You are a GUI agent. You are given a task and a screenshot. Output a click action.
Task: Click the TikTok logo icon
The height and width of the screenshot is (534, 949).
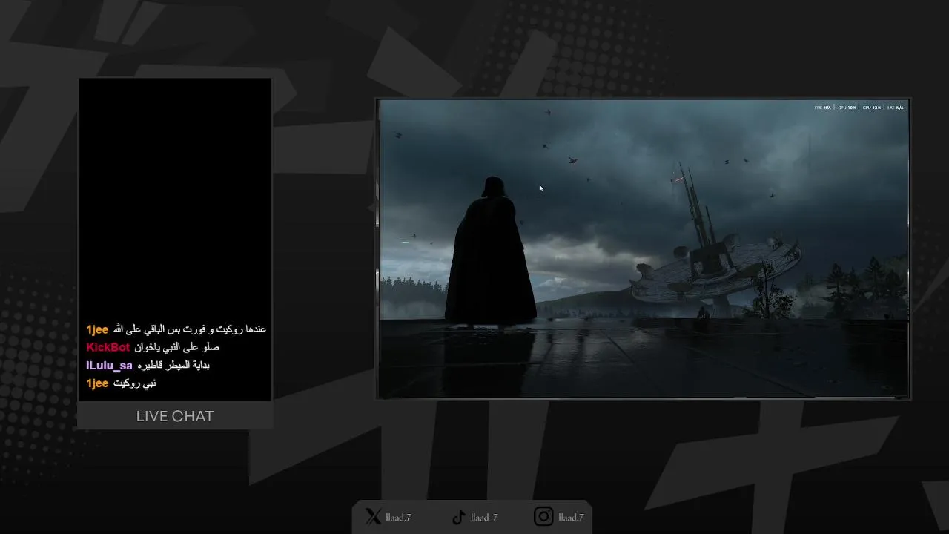pyautogui.click(x=459, y=517)
